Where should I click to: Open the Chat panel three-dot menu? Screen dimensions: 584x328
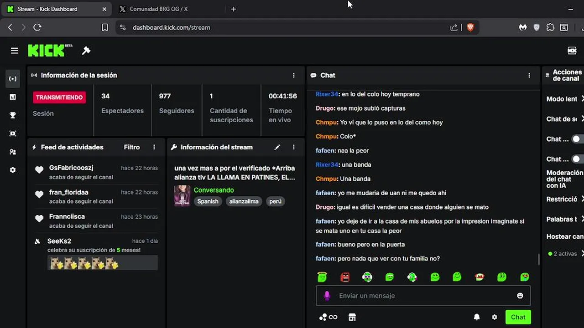[x=529, y=75]
